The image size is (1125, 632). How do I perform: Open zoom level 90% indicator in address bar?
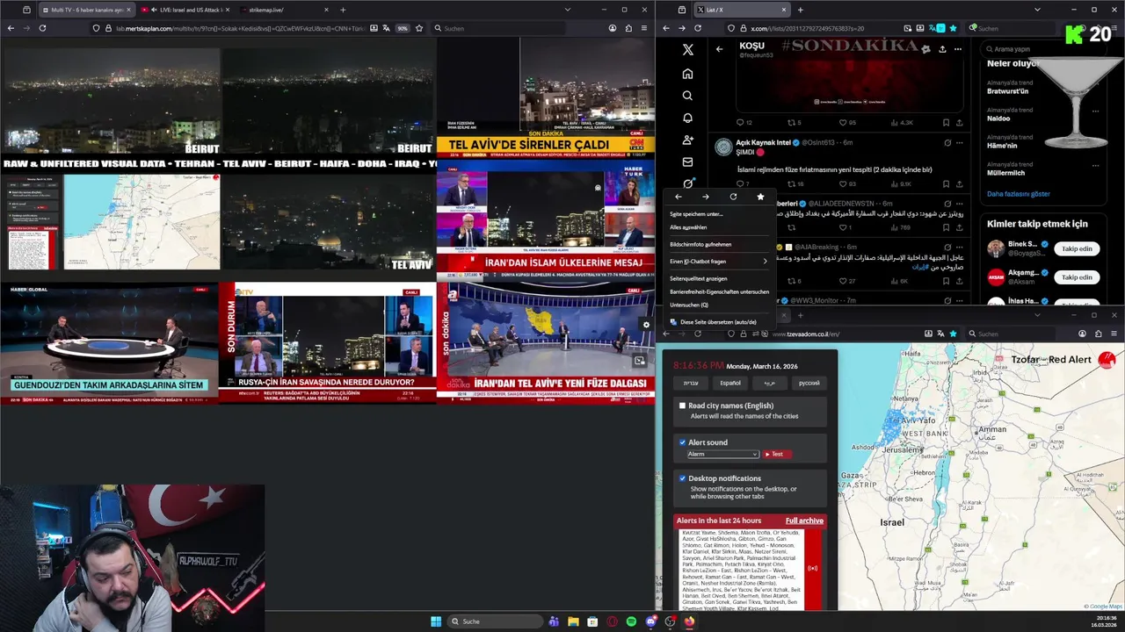coord(403,28)
